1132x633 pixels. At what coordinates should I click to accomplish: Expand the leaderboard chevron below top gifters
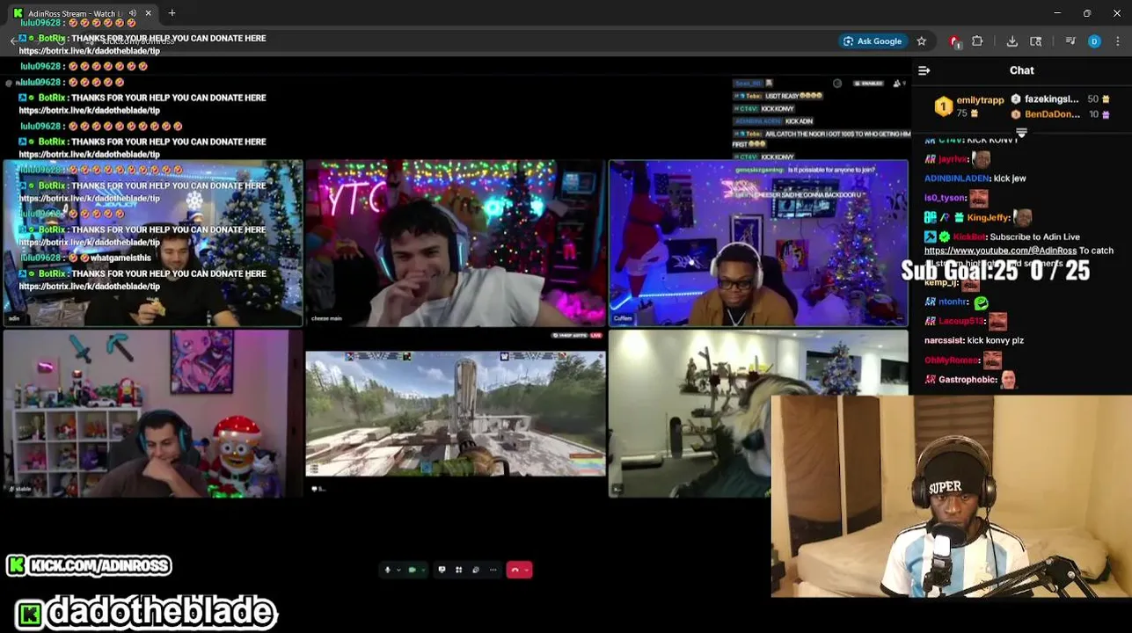1021,132
